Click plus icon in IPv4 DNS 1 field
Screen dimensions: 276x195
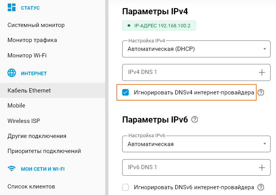pos(262,72)
